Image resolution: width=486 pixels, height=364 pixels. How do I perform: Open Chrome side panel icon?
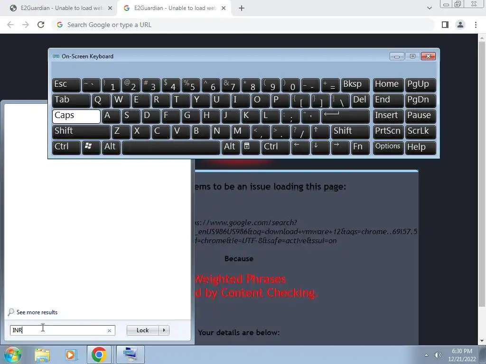pyautogui.click(x=445, y=25)
